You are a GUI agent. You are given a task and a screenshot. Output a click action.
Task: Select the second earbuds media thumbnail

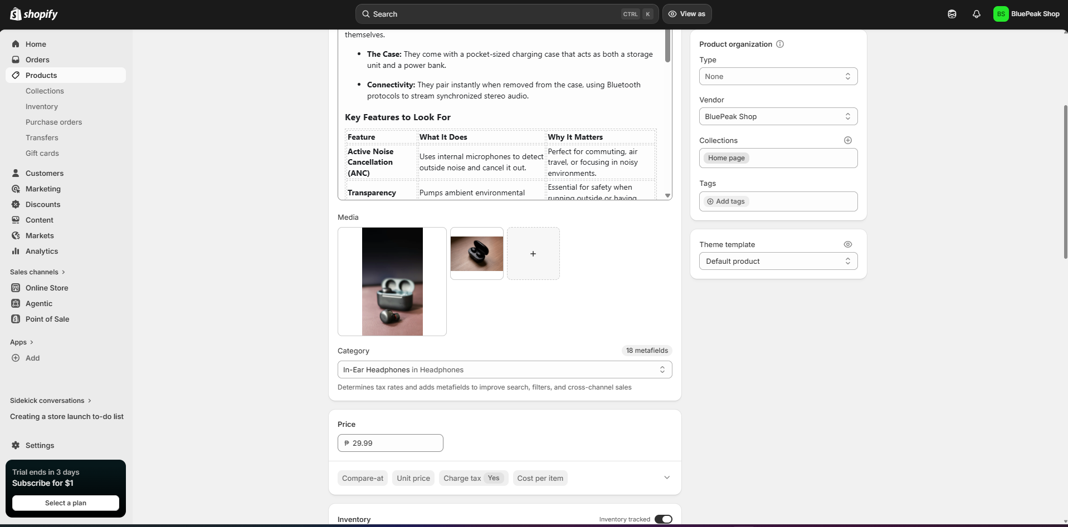tap(477, 253)
